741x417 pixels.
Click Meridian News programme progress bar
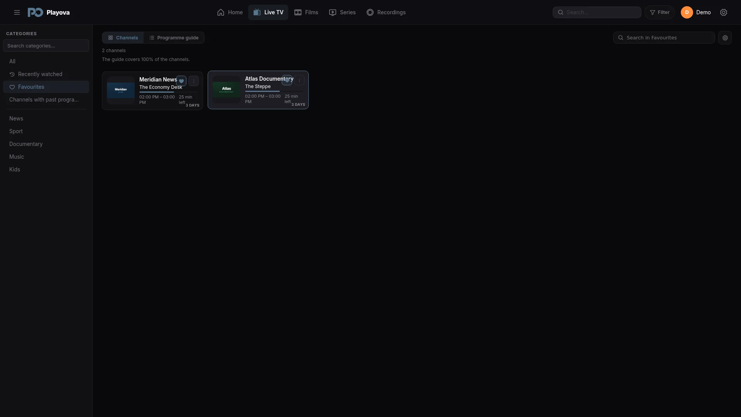click(x=168, y=92)
